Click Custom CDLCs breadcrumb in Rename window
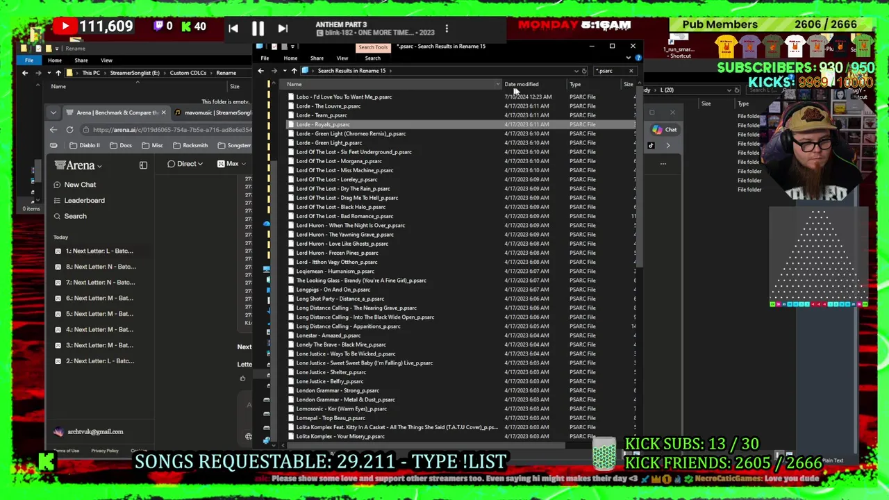Viewport: 889px width, 500px height. (x=188, y=73)
